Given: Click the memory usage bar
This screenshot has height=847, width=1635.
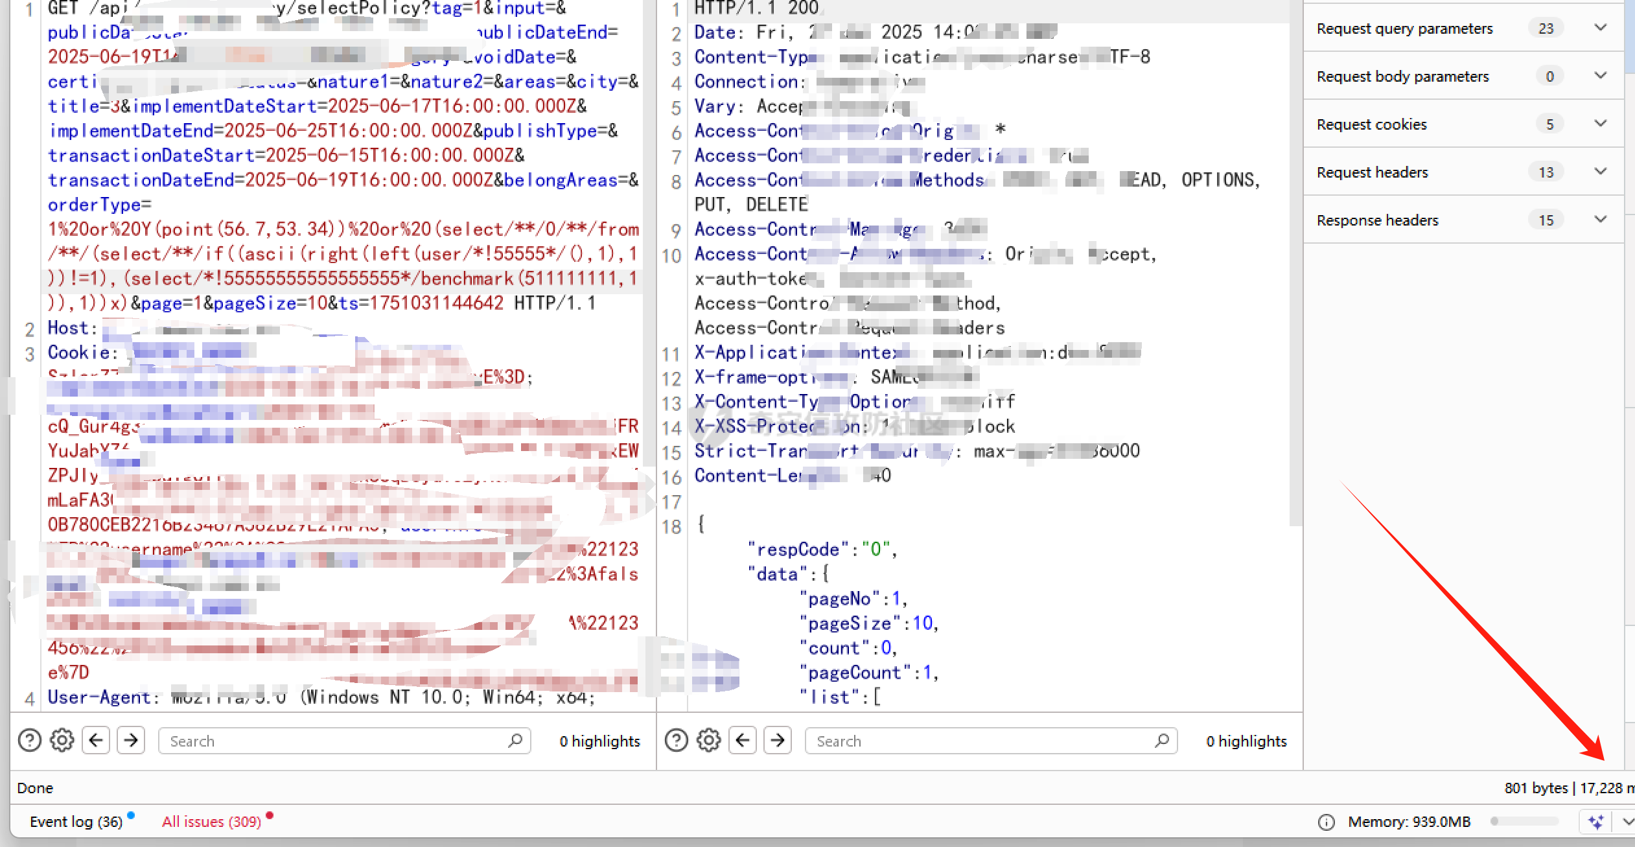Looking at the screenshot, I should point(1524,821).
